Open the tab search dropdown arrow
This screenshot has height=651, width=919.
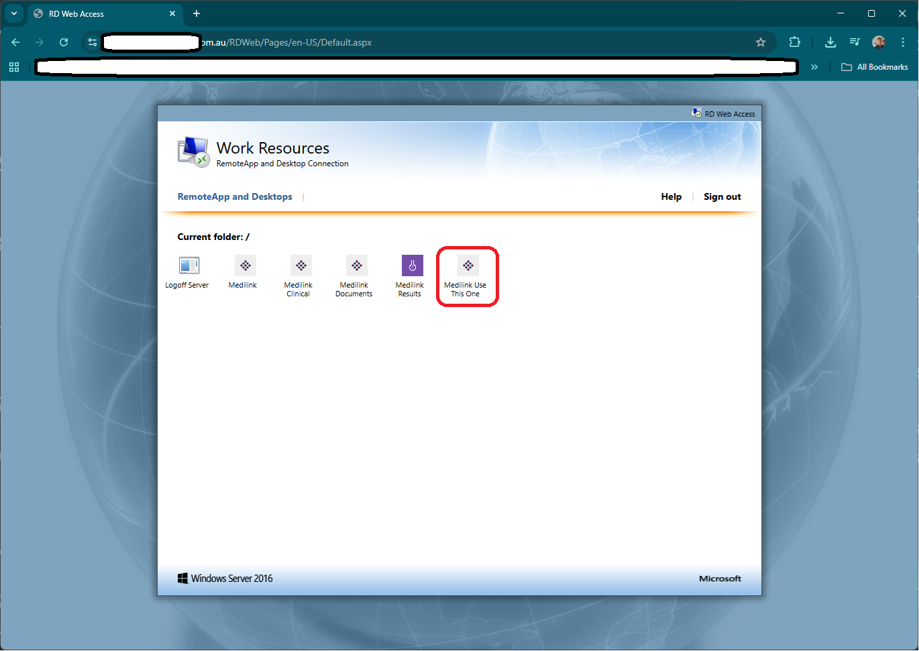click(x=14, y=13)
